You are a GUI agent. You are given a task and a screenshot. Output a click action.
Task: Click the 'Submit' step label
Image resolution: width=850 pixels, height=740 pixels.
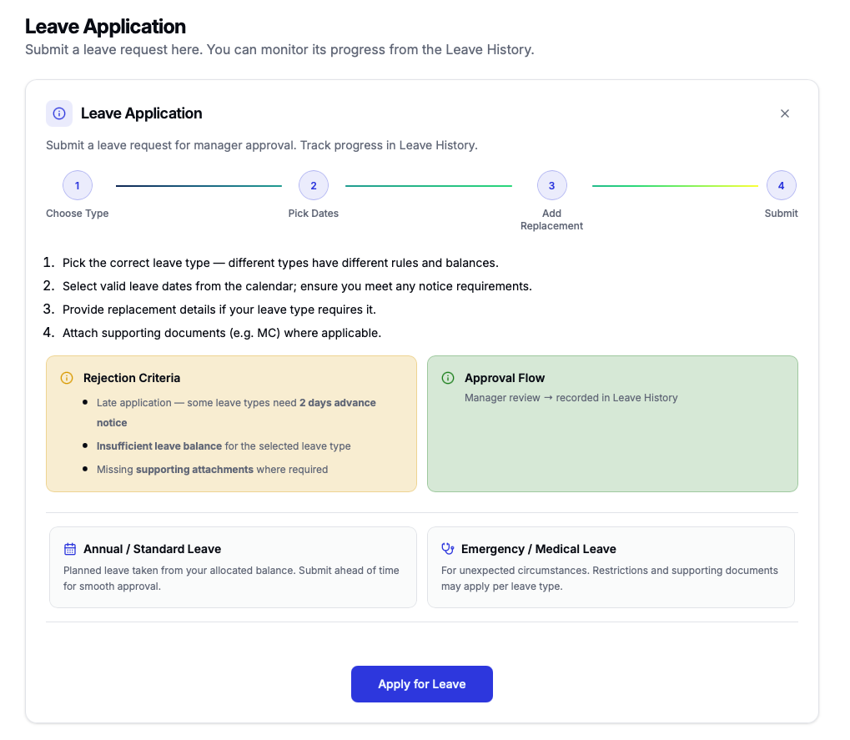coord(781,213)
